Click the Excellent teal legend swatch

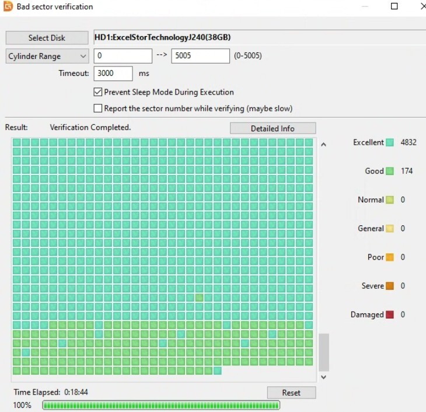pos(390,142)
